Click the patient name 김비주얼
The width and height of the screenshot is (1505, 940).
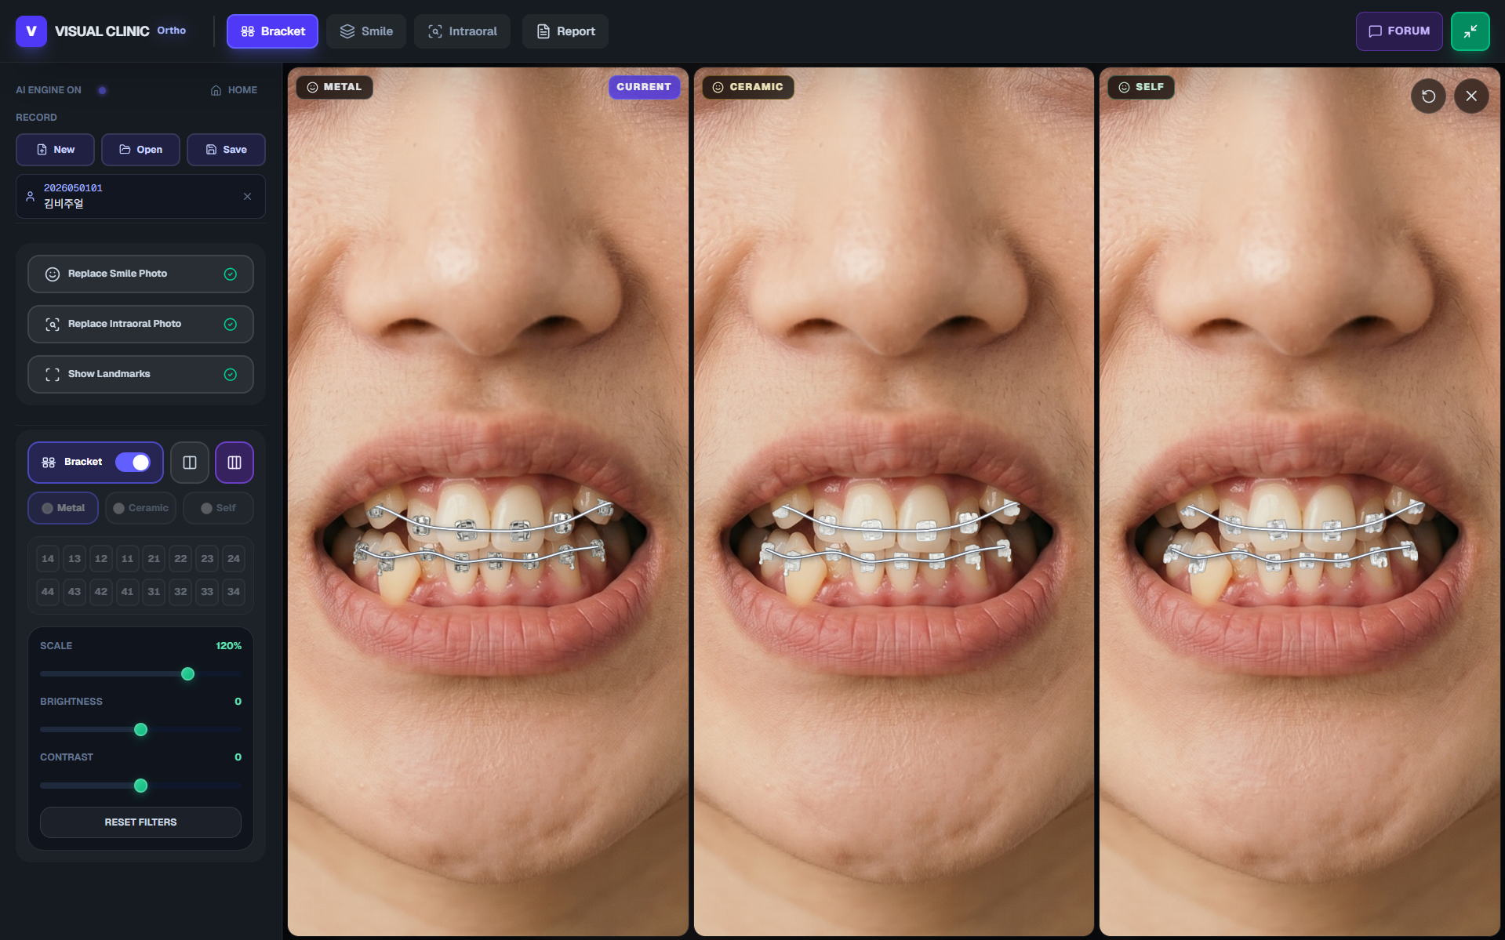point(64,204)
